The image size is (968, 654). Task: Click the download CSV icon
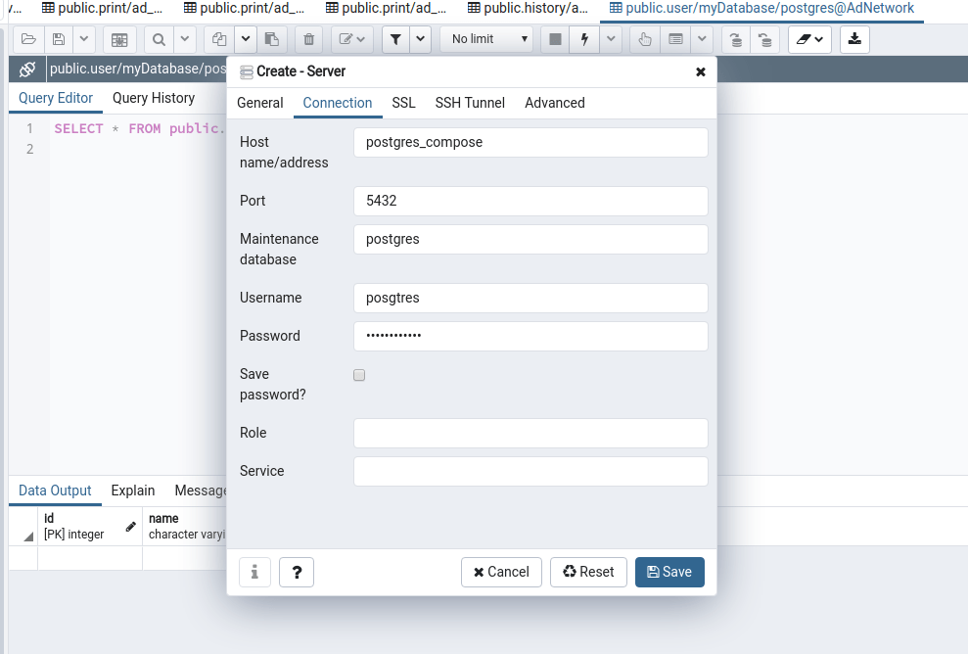(854, 39)
